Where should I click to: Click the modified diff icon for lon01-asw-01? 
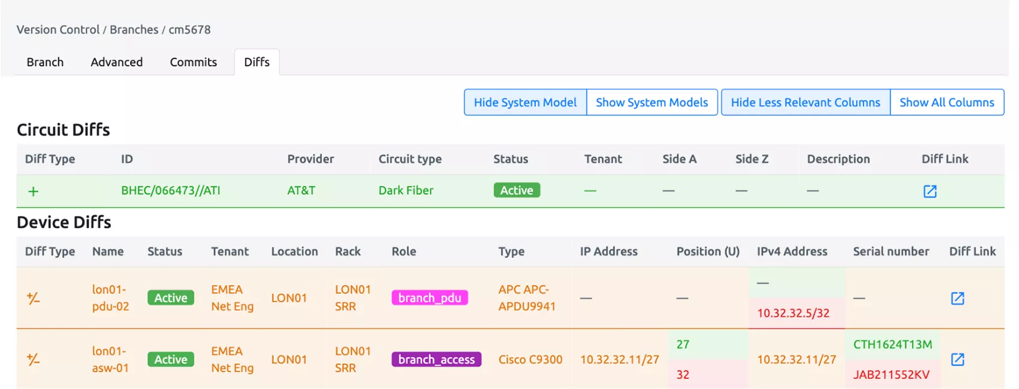click(x=34, y=360)
